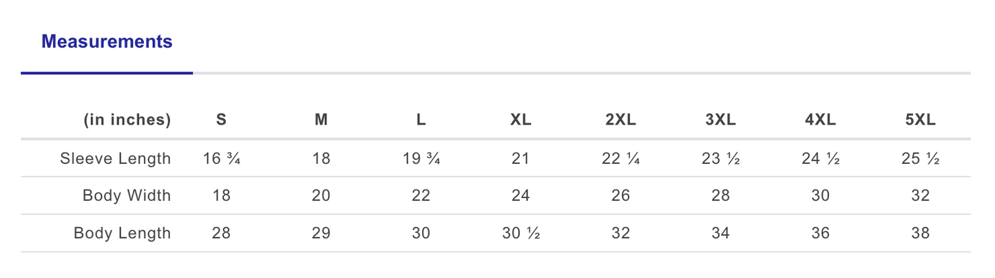Screen dimensions: 995x278
Task: Select sleeve length value 22 ¼
Action: point(620,158)
